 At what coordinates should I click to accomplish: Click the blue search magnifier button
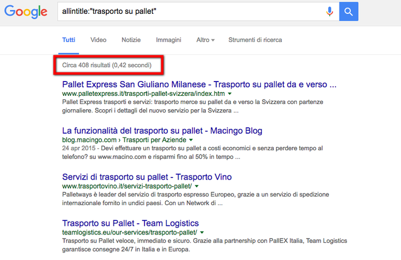coord(349,12)
